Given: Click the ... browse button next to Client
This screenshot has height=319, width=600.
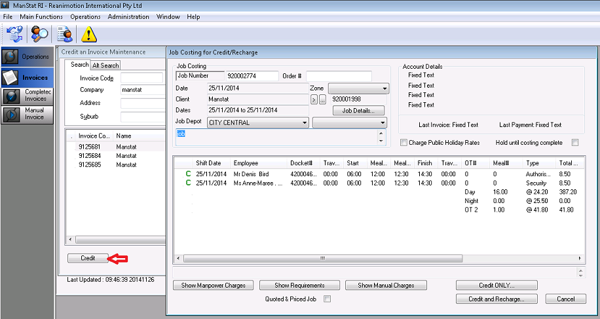Looking at the screenshot, I should pos(322,100).
